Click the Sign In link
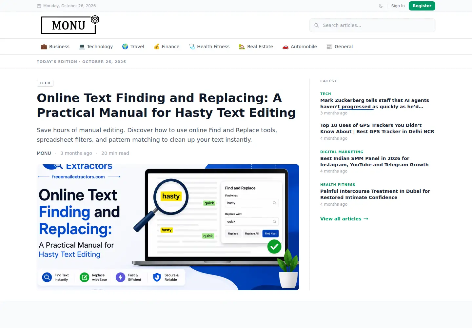Image resolution: width=472 pixels, height=328 pixels. pos(398,6)
